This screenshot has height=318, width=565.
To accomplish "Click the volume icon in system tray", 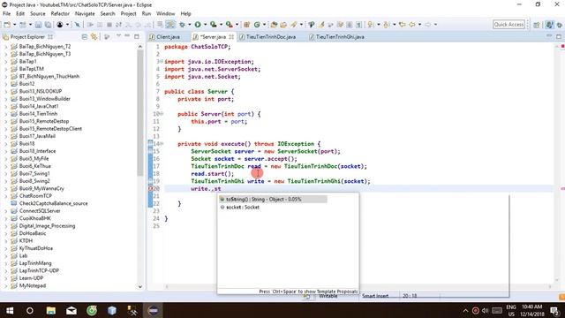I will (x=485, y=310).
